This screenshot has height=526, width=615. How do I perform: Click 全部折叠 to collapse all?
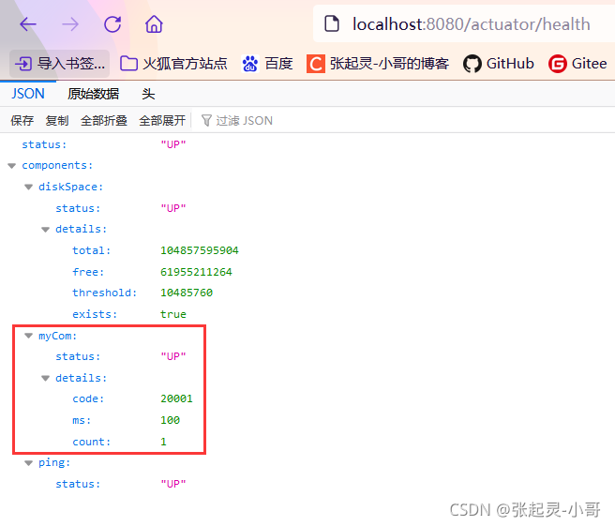click(104, 120)
